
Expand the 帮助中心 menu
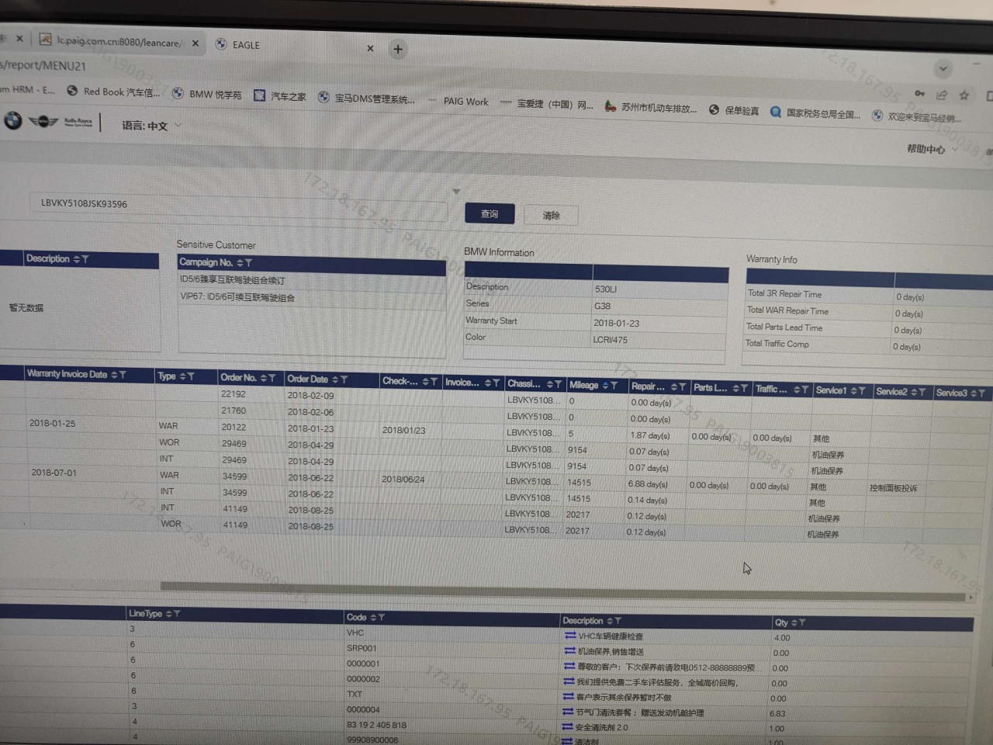tap(932, 149)
